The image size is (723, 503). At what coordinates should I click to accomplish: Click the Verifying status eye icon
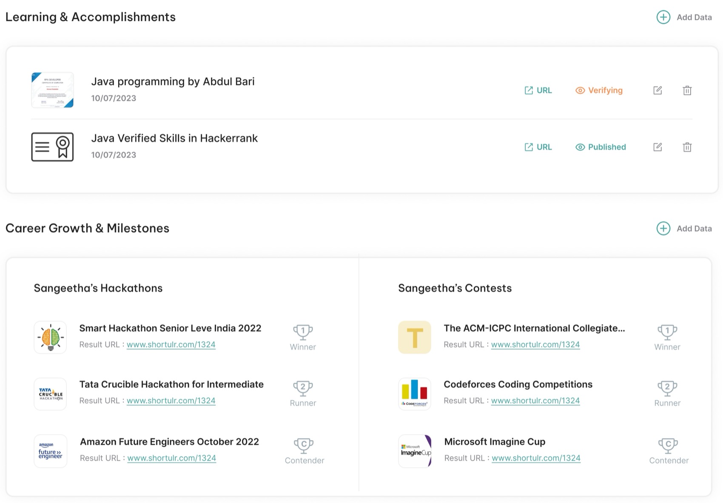click(x=580, y=91)
